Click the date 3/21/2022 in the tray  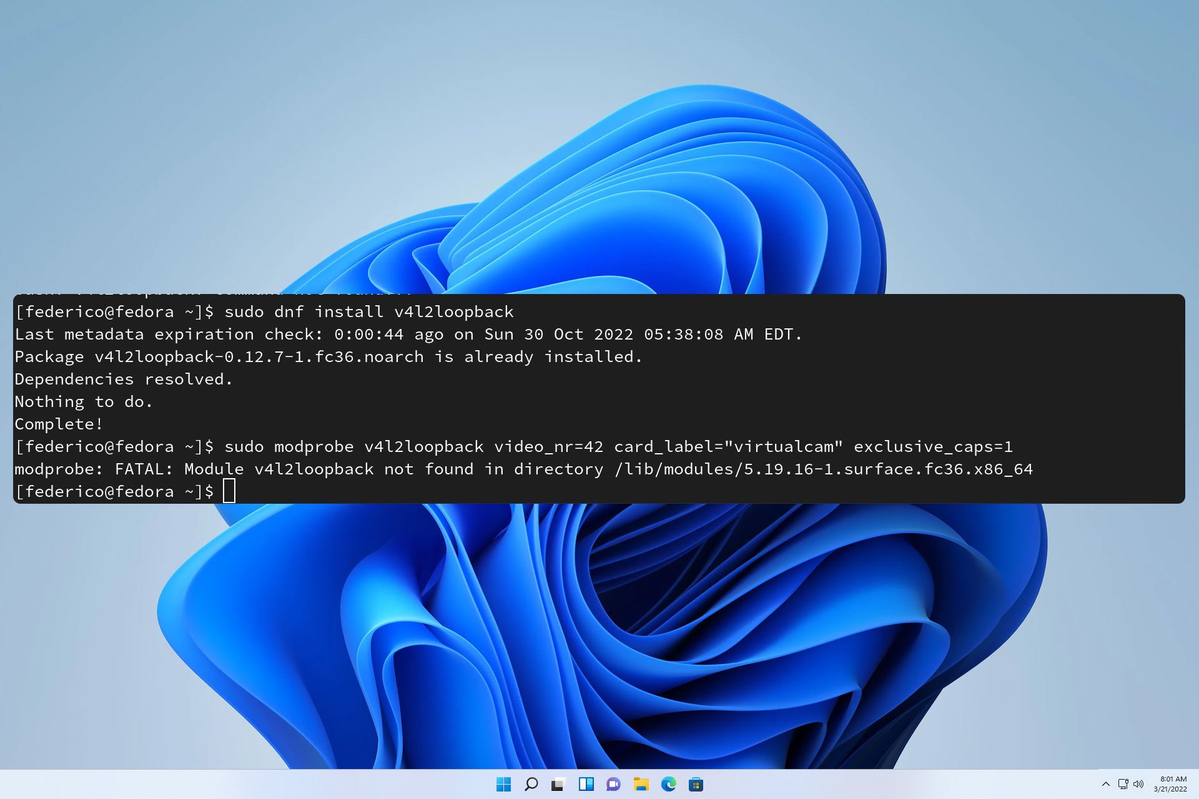click(x=1171, y=788)
